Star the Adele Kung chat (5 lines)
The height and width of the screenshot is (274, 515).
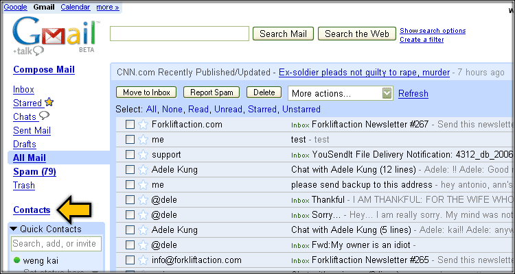pos(143,230)
